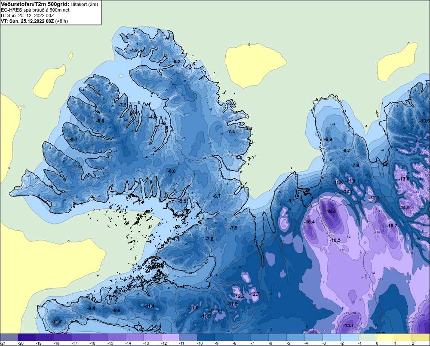This screenshot has height=346, width=430.
Task: Click the -12.2 temperature value
Action: (240, 297)
